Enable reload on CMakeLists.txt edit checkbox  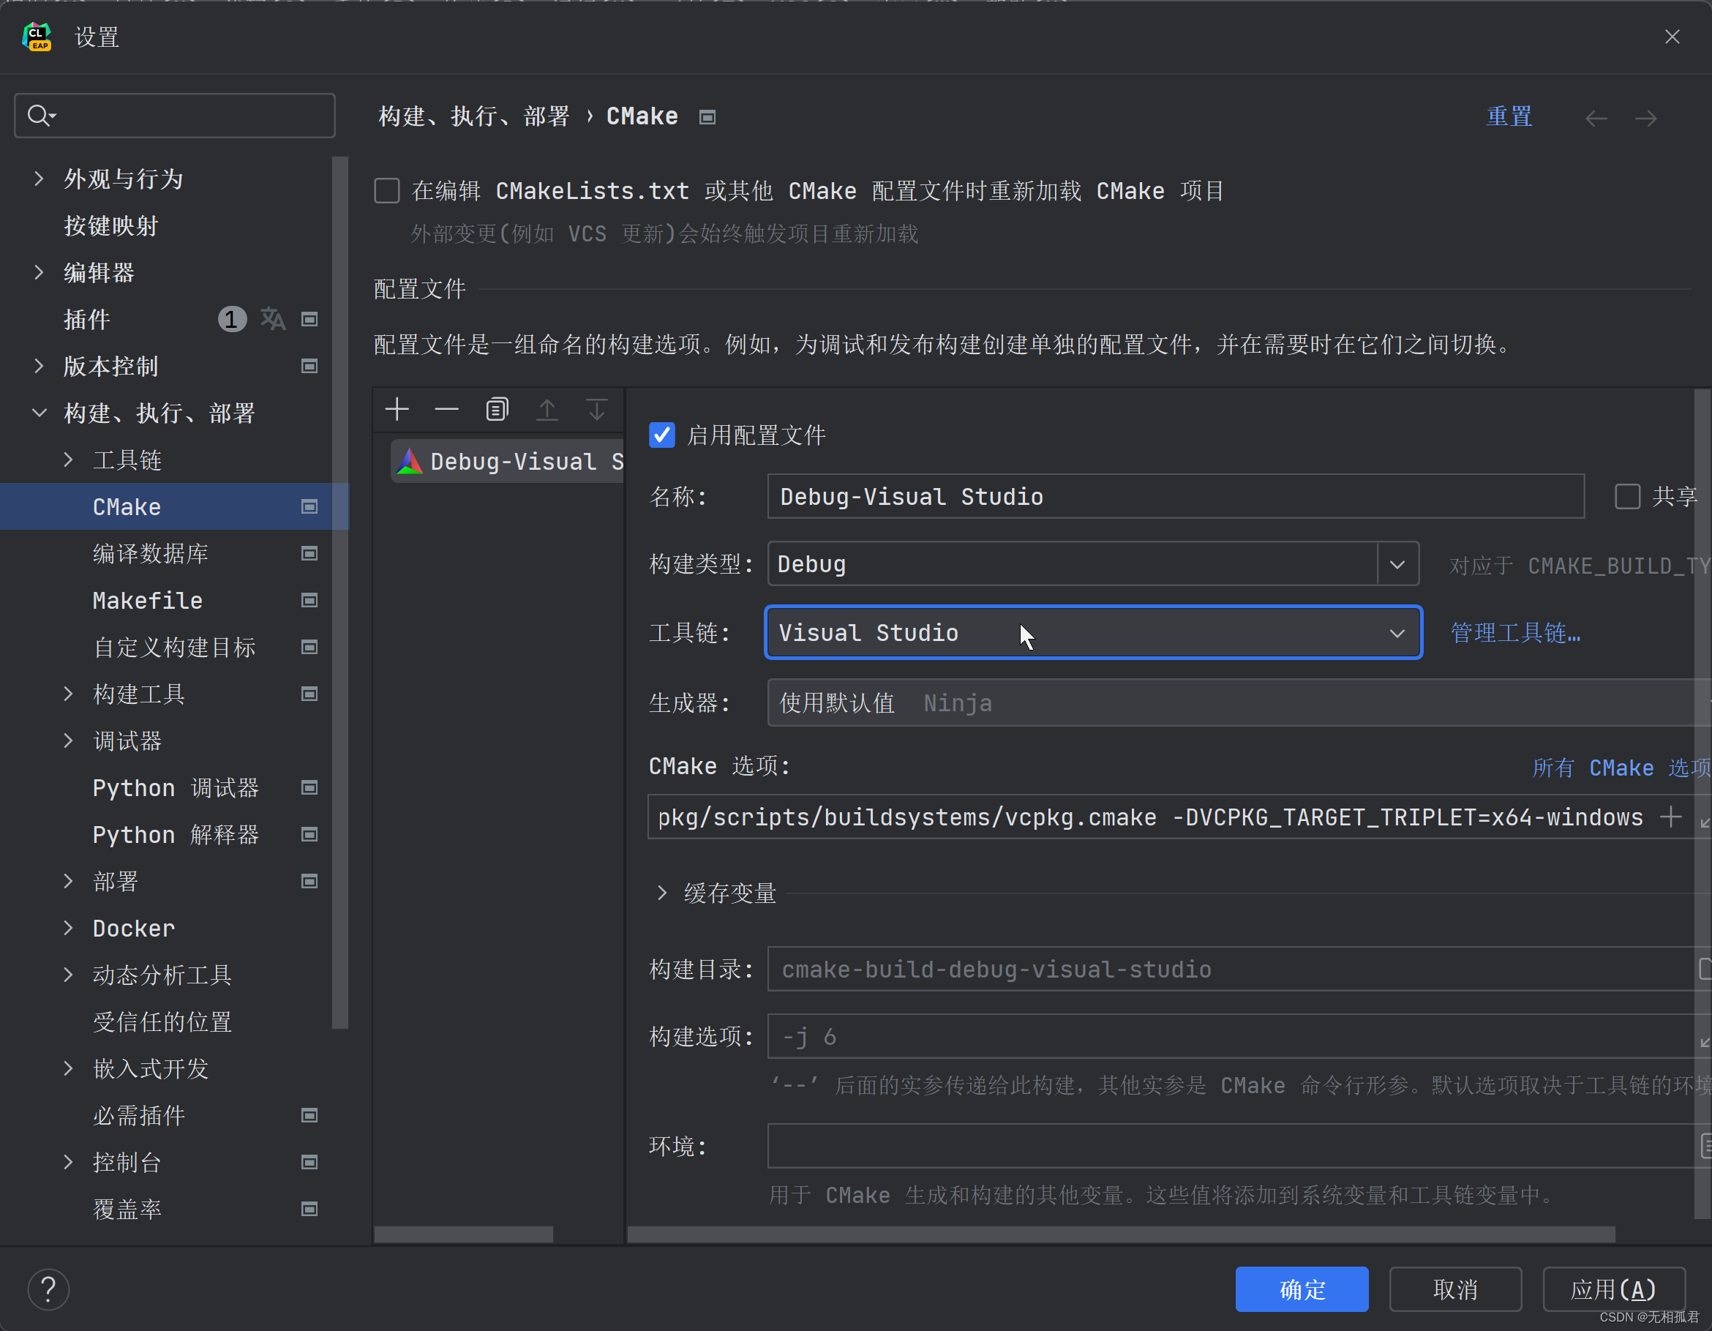387,190
